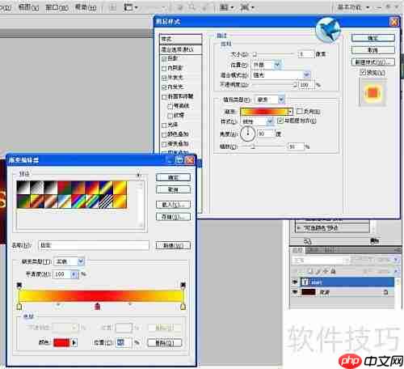Select 混合选项:默认 in layer style list

pyautogui.click(x=181, y=49)
